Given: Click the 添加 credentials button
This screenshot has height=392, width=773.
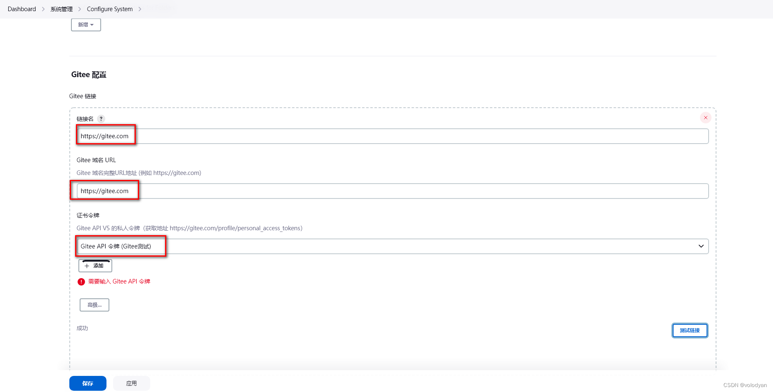Looking at the screenshot, I should pos(95,266).
